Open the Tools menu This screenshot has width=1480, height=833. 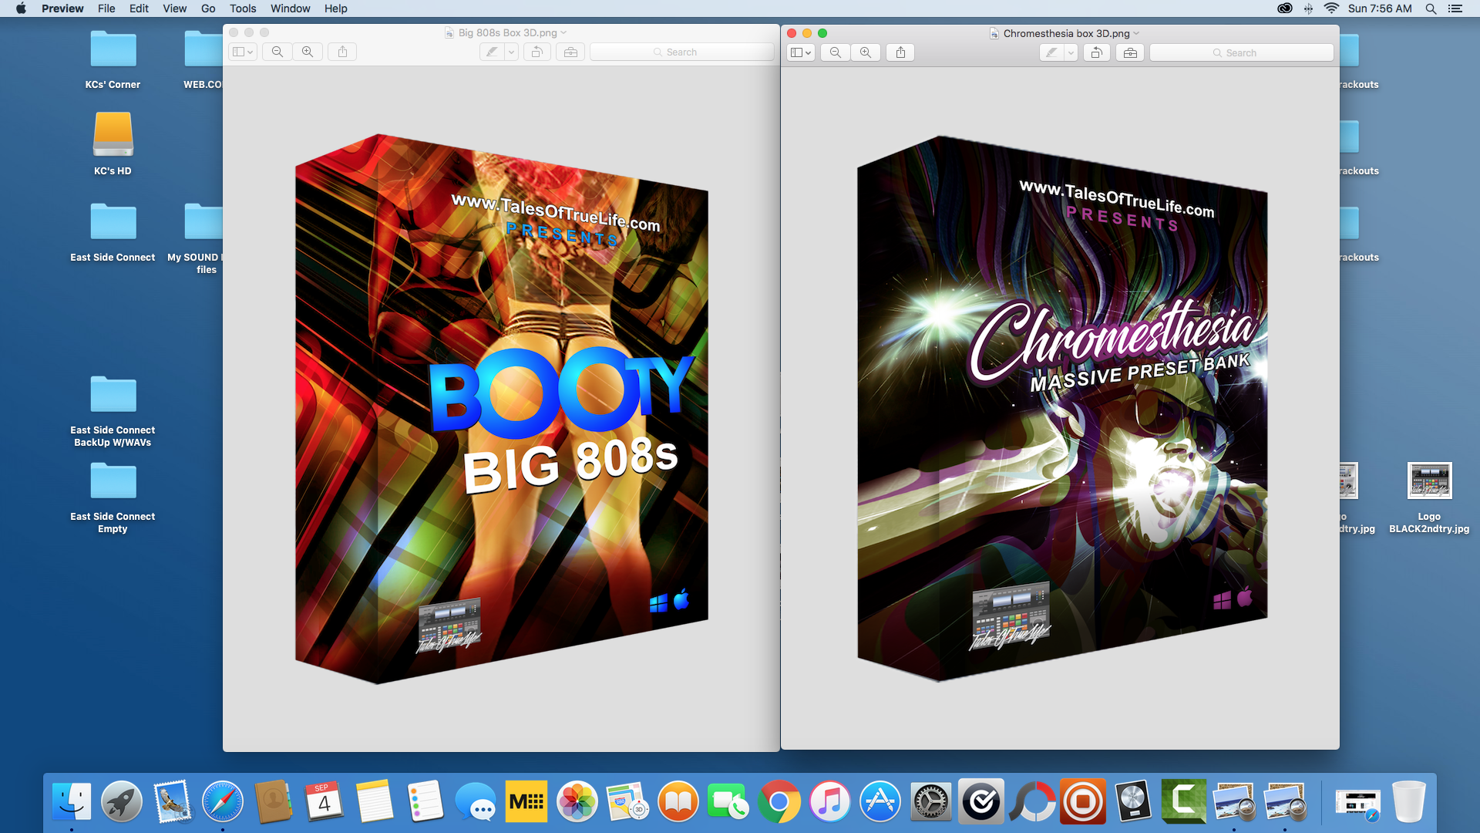242,8
